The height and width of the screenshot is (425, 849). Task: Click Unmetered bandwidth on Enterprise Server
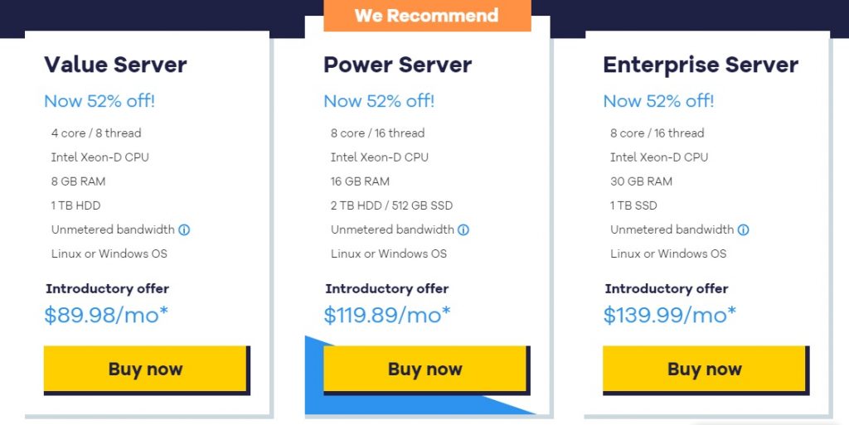(x=672, y=229)
